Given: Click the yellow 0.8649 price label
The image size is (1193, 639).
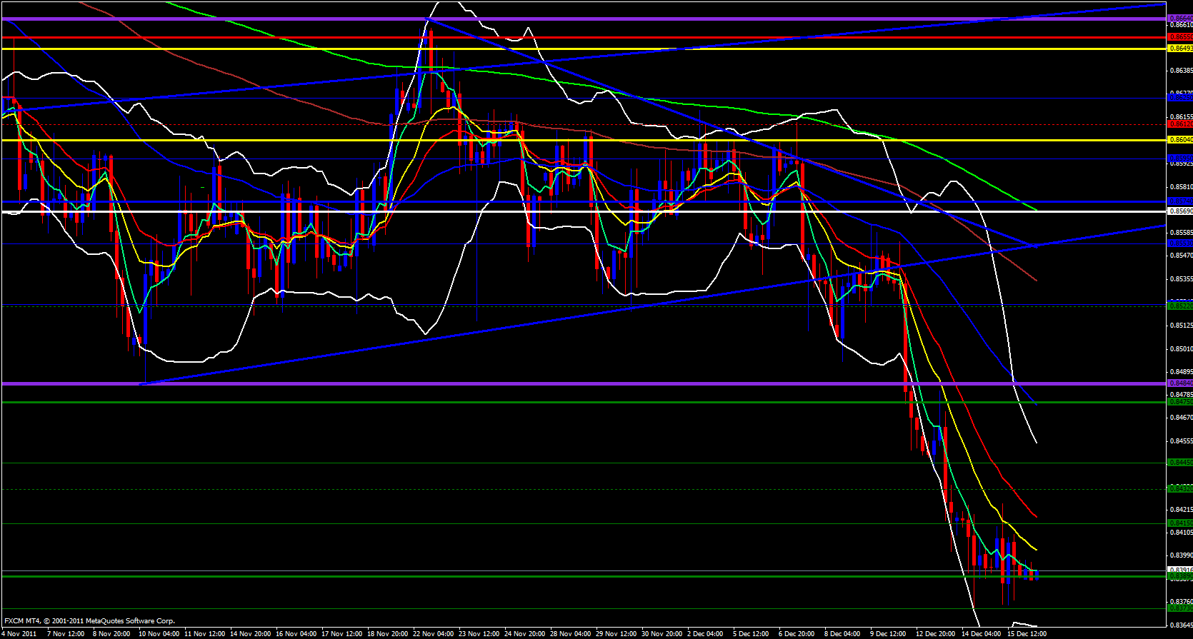Looking at the screenshot, I should tap(1179, 49).
